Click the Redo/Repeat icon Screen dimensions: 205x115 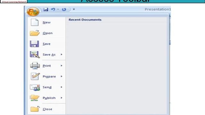tap(64, 9)
